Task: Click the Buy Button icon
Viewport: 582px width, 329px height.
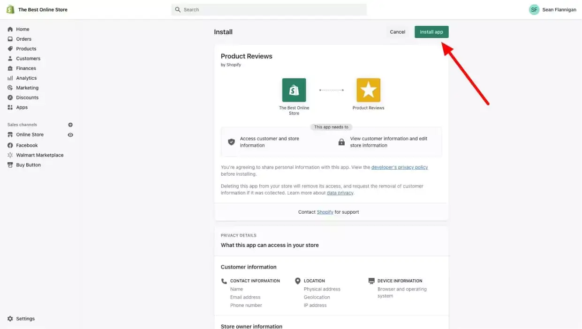Action: point(10,165)
